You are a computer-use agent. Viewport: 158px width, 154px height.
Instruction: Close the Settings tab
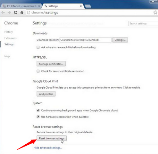point(81,6)
